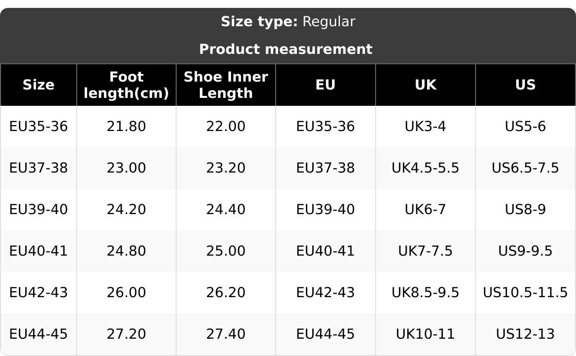Viewport: 576px width, 356px height.
Task: Select the EU35-36 size row label
Action: pyautogui.click(x=39, y=127)
